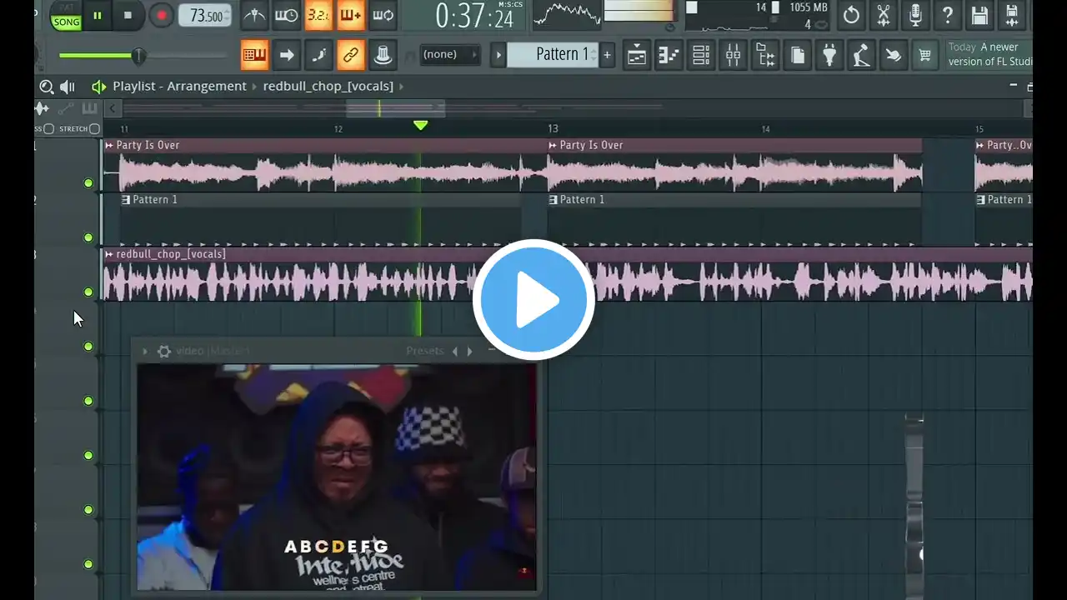The image size is (1067, 600).
Task: Click the 73.500 tempo field
Action: tap(205, 15)
